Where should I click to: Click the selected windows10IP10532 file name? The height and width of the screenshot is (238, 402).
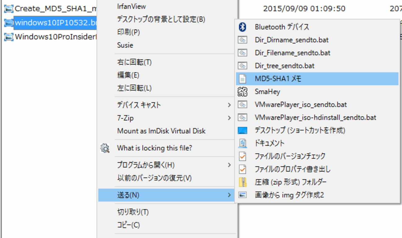pyautogui.click(x=56, y=23)
